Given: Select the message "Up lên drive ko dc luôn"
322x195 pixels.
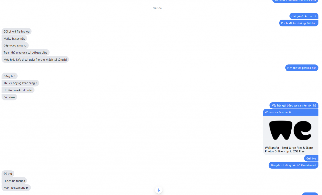Looking at the screenshot, I should 18,90.
